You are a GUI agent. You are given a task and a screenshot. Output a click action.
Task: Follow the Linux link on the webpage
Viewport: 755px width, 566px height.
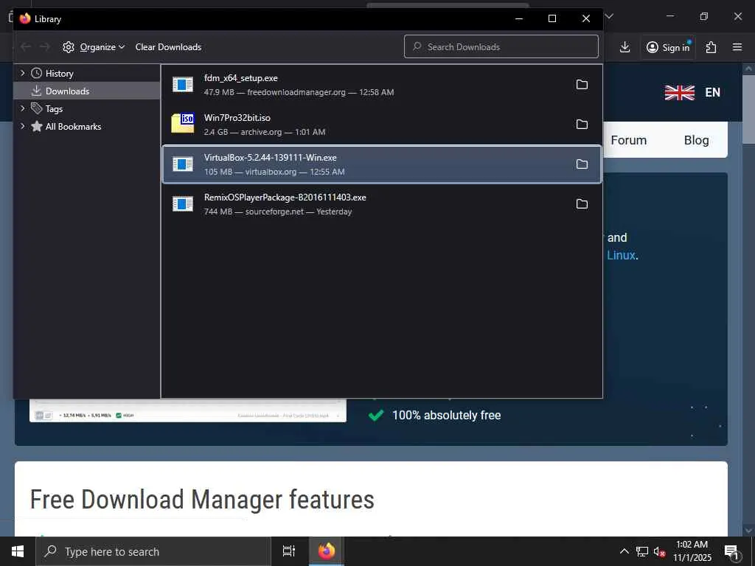[621, 255]
